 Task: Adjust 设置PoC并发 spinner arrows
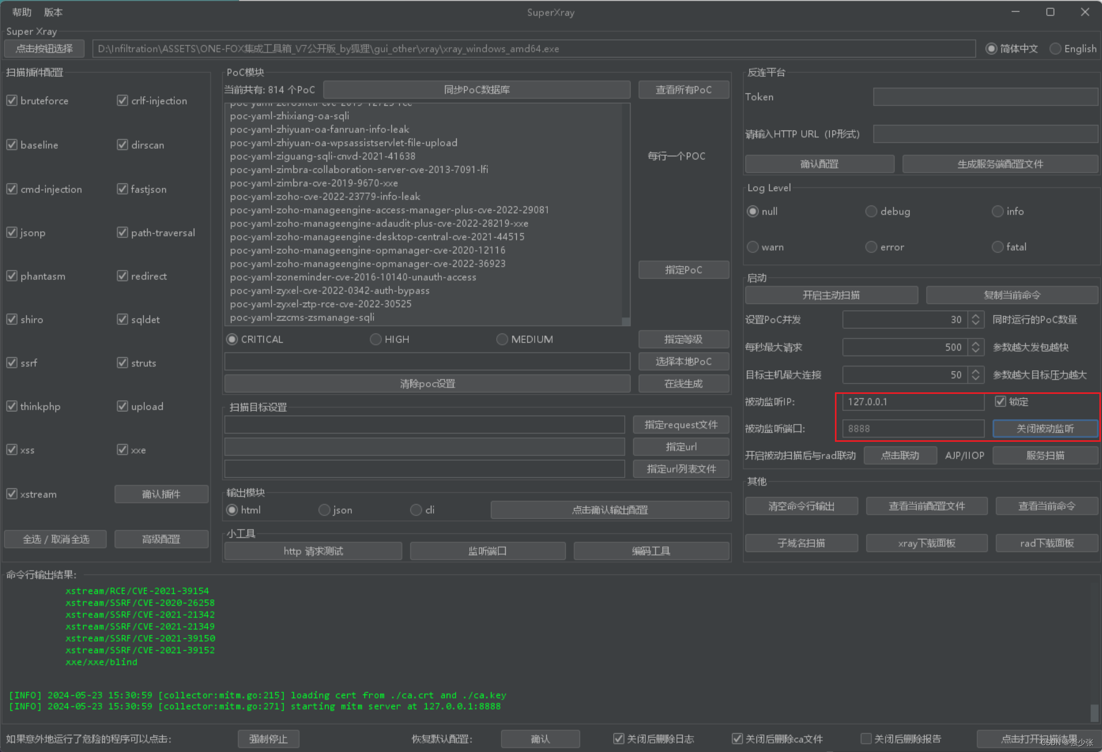(x=976, y=320)
